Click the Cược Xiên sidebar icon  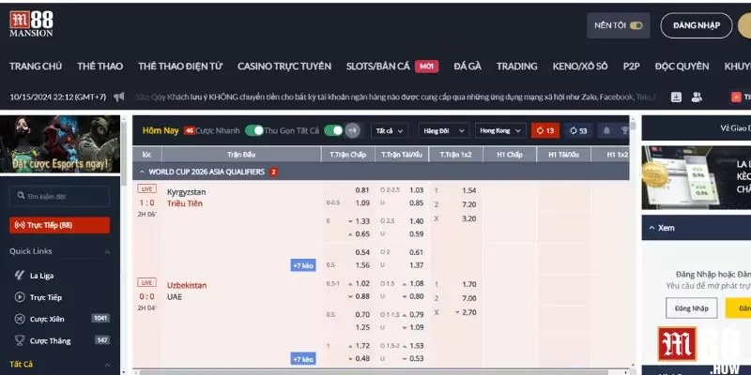pos(20,318)
